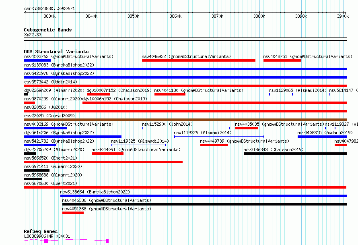Viewport: 358px width, 245px height.
Task: Click the DGV Structural Variants track title
Action: pos(56,52)
